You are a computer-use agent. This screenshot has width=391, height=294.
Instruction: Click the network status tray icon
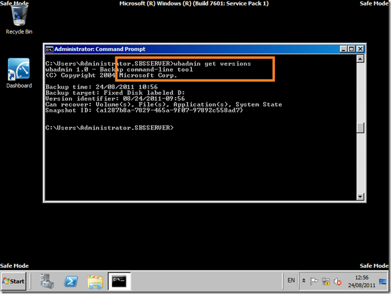(326, 281)
